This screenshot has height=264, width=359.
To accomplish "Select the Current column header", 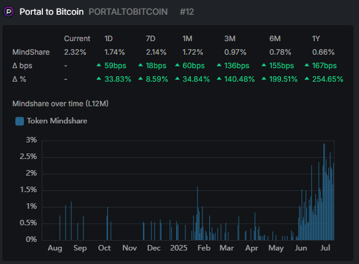I will tap(77, 39).
